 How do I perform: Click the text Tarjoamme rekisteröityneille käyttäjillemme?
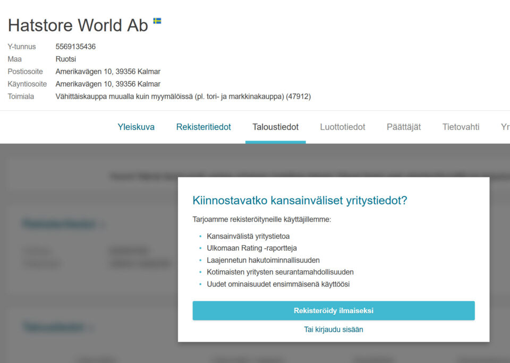[x=261, y=219]
